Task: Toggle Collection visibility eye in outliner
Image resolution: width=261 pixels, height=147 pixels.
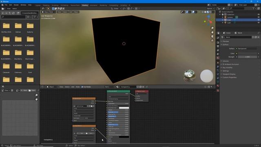Action: tap(259, 15)
